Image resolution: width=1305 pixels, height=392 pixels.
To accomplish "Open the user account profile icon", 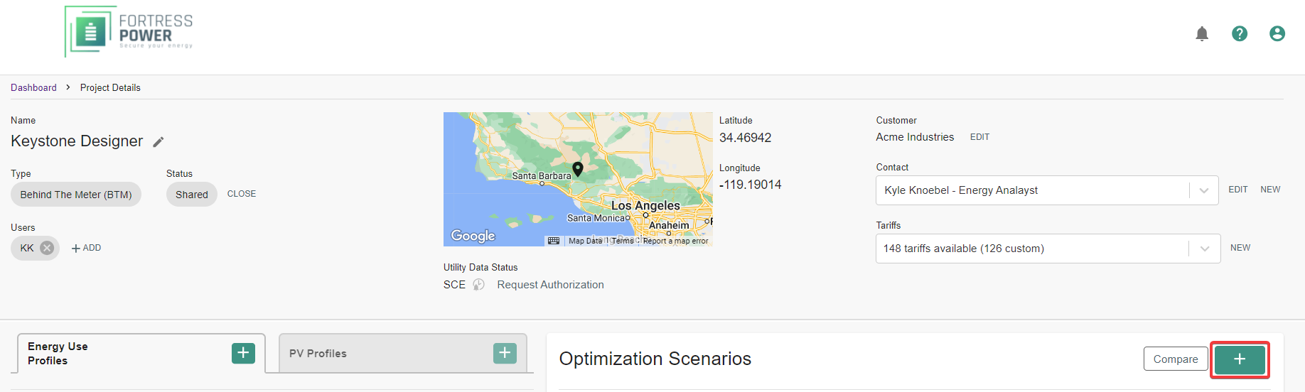I will click(x=1277, y=33).
